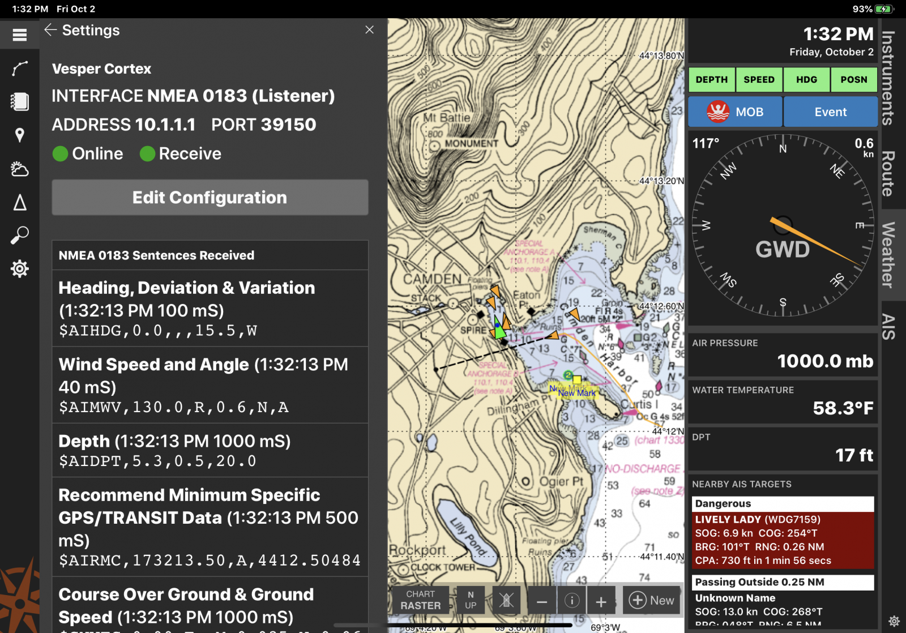
Task: Change map orientation with N UP control
Action: tap(471, 600)
